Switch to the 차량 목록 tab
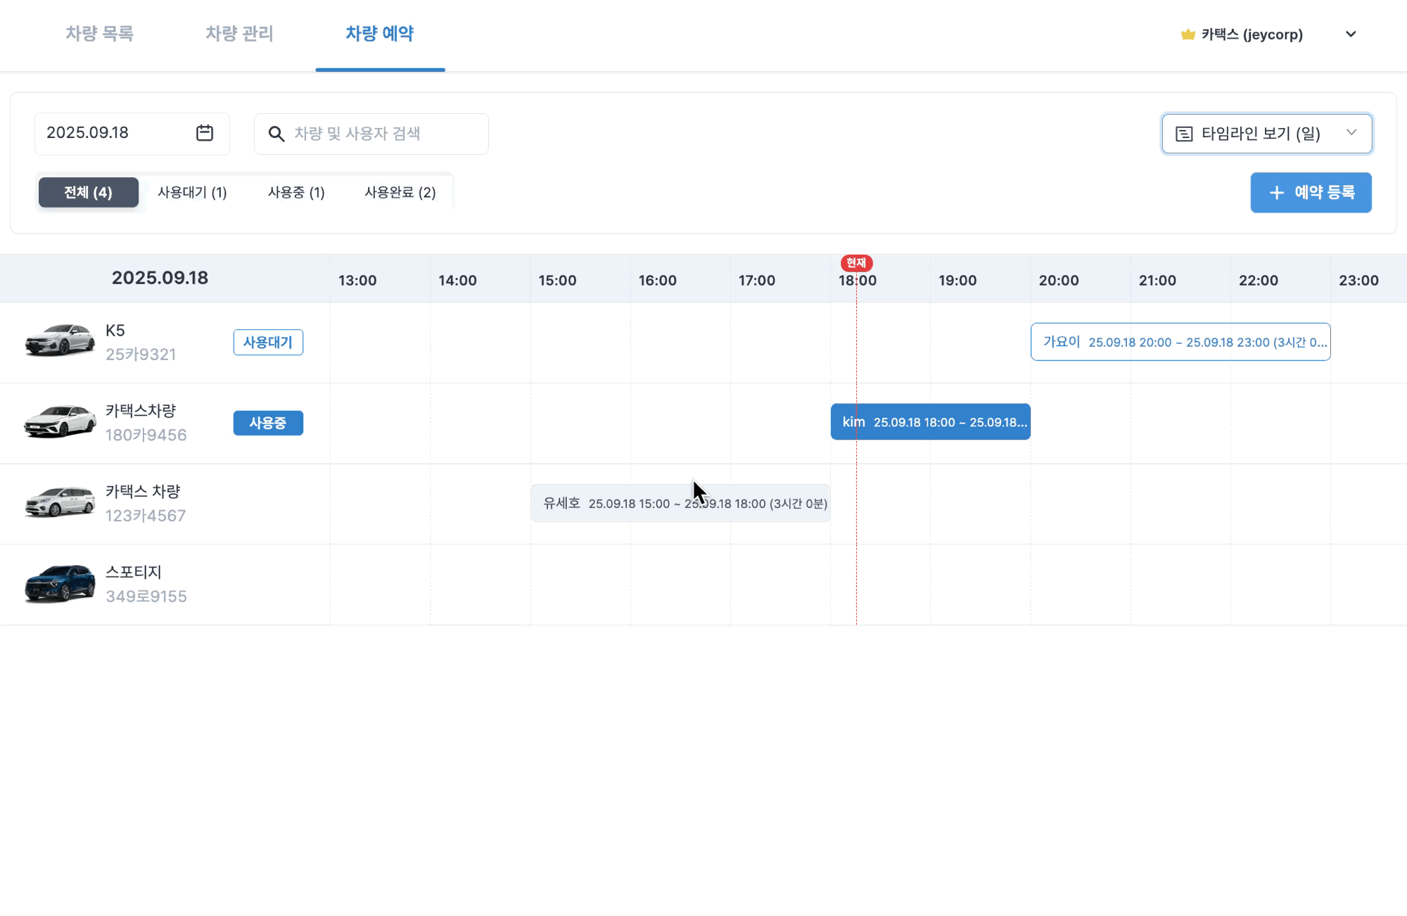The image size is (1407, 916). click(99, 34)
